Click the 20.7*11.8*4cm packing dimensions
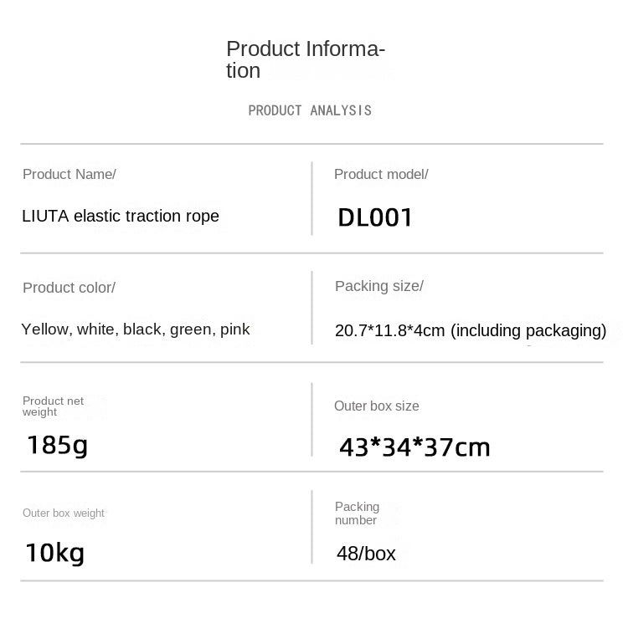This screenshot has width=628, height=618. [x=471, y=330]
